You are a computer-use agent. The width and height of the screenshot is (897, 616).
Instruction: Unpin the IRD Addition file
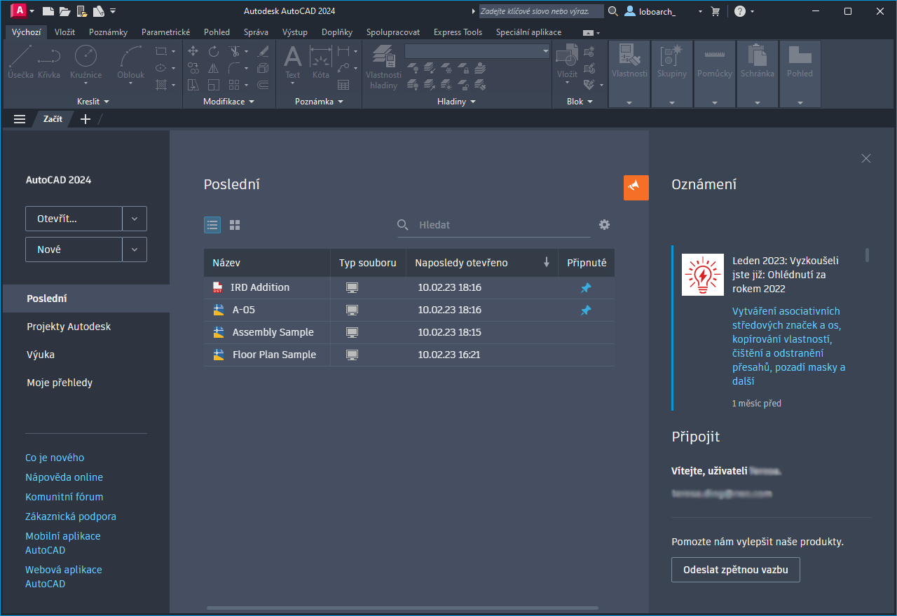coord(586,288)
